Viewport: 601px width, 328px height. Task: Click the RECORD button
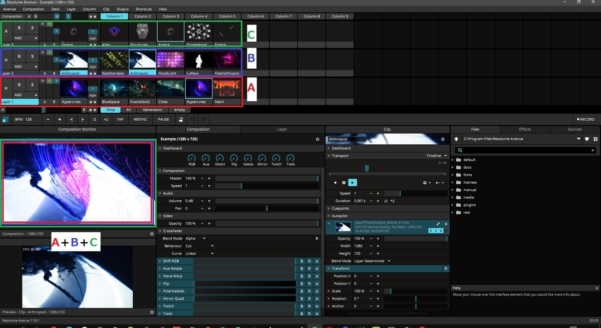pos(585,120)
